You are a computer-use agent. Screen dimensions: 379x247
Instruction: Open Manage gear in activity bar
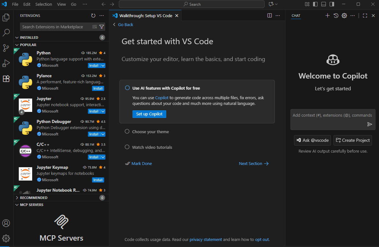point(6,238)
